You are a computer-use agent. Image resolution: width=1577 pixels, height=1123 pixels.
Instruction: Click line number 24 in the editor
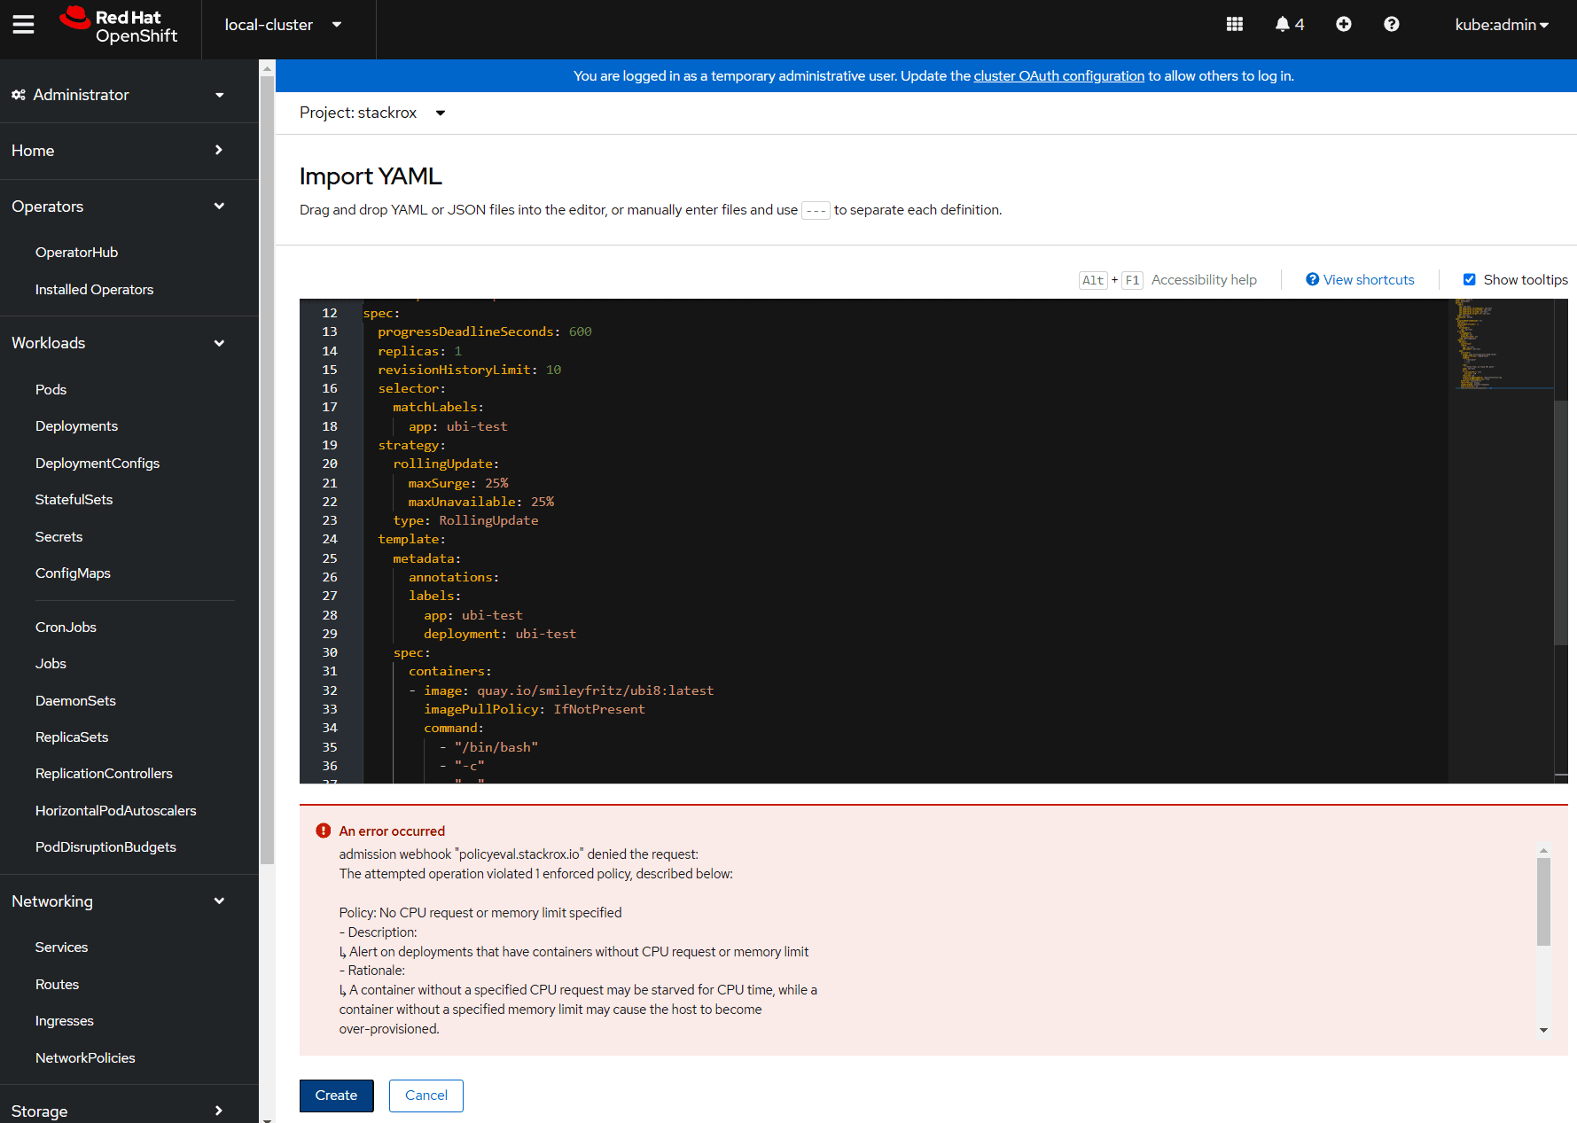point(330,539)
